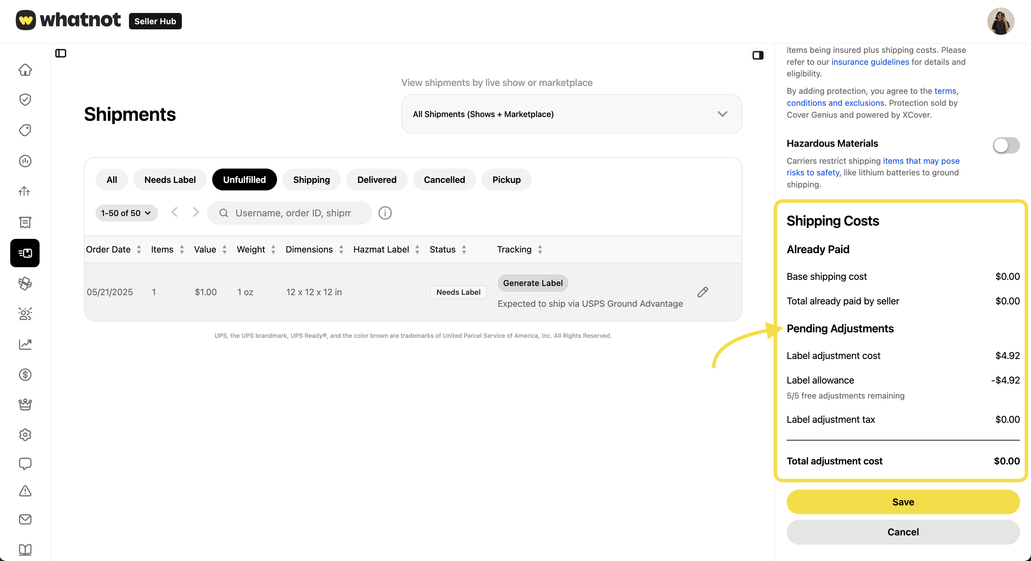Click the Needs Label status badge
Screen dimensions: 1031x561
tap(458, 292)
